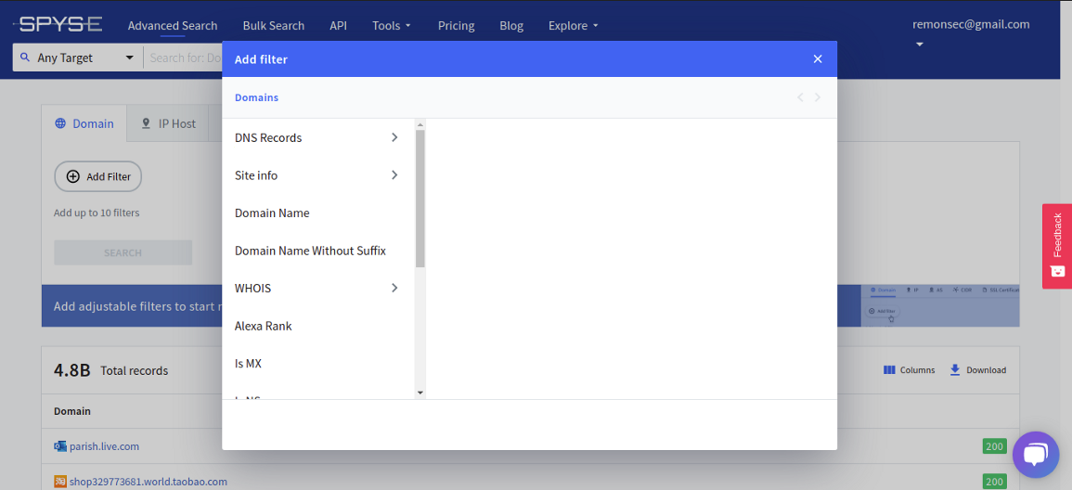The width and height of the screenshot is (1072, 490).
Task: Click the globe icon on Domain tab
Action: (x=60, y=123)
